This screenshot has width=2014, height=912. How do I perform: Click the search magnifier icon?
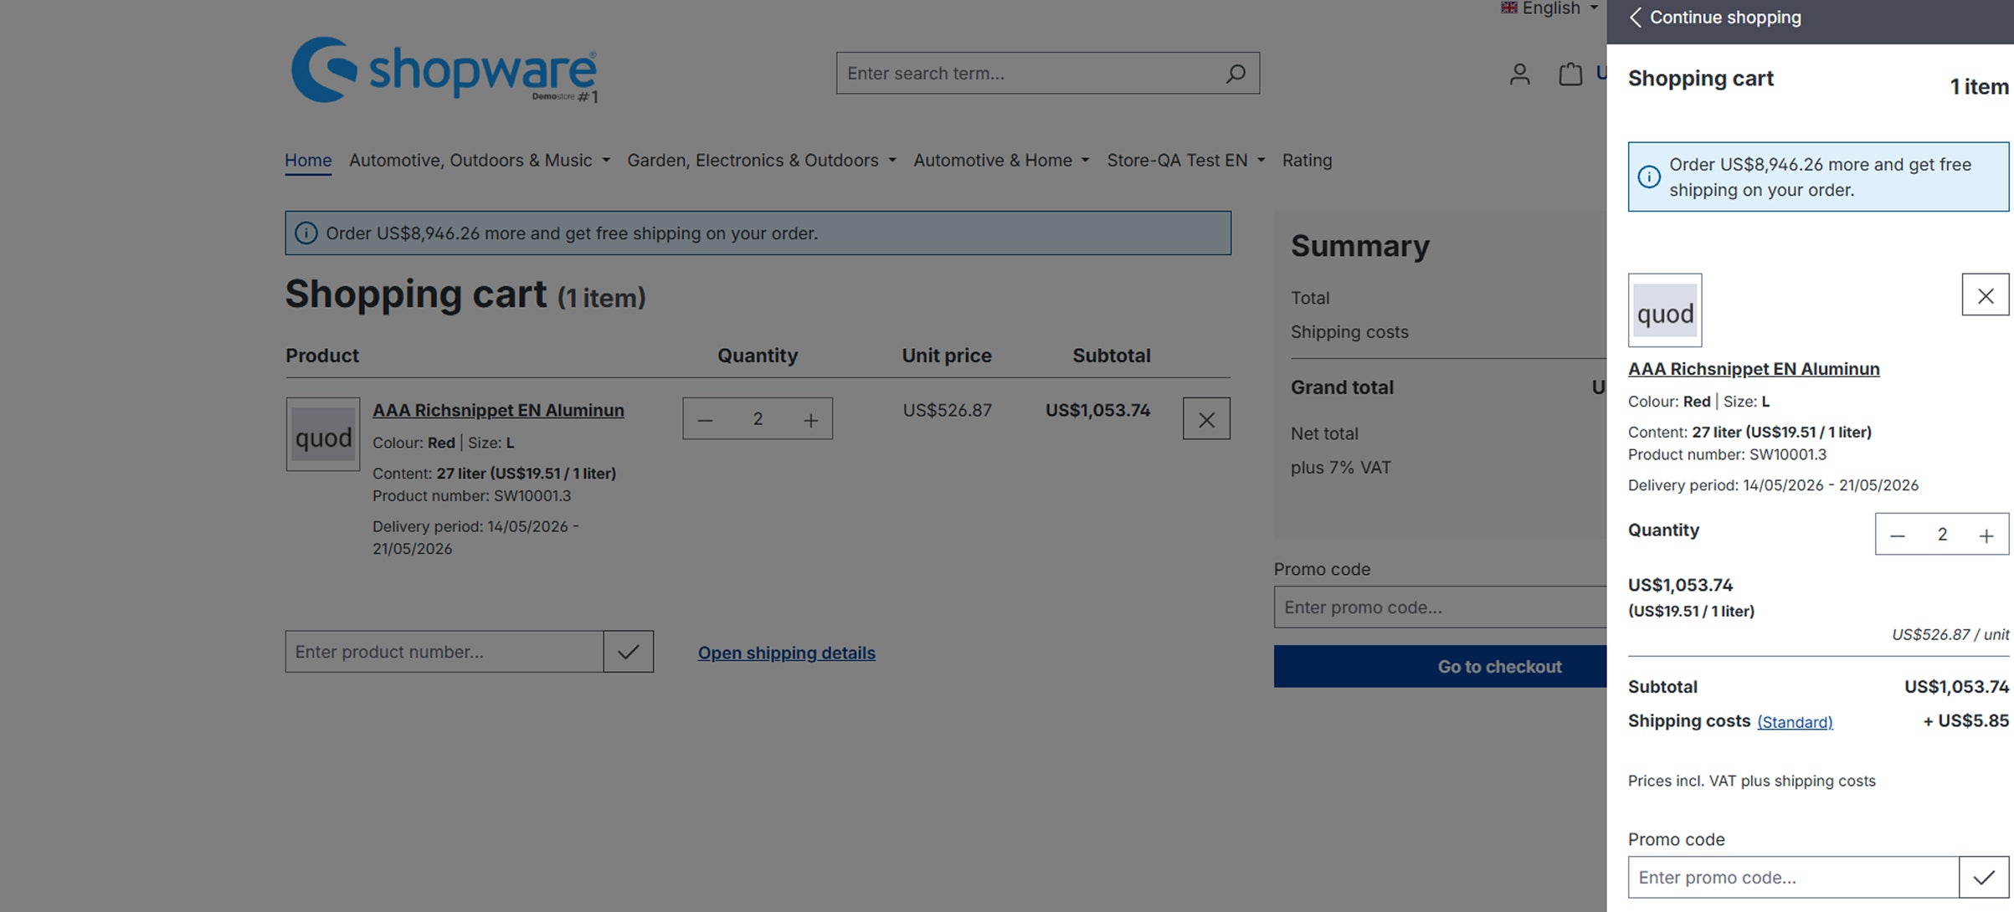(1236, 74)
